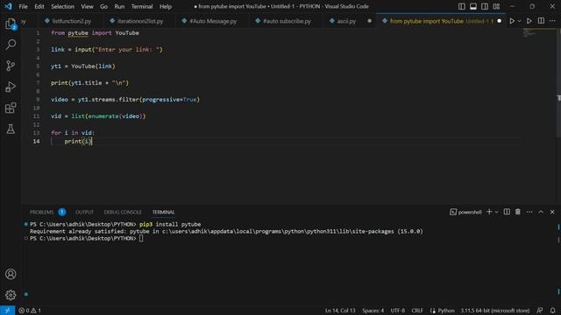Viewport: 561px width, 315px height.
Task: Switch to the Debug Console tab
Action: pos(123,212)
